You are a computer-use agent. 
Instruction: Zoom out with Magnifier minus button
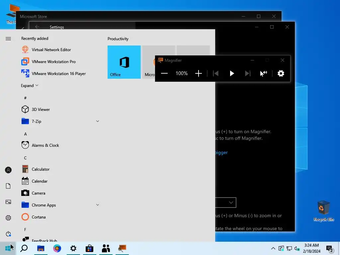tap(164, 73)
